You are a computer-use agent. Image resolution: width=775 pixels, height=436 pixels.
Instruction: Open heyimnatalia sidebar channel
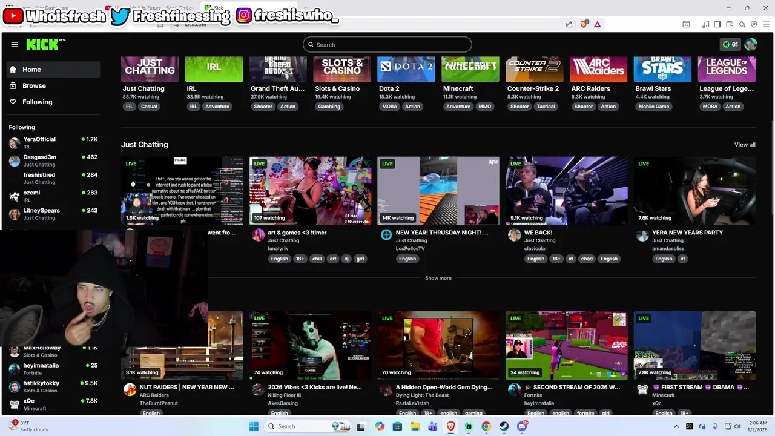point(53,369)
